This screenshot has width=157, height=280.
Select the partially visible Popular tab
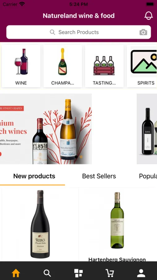pos(148,176)
